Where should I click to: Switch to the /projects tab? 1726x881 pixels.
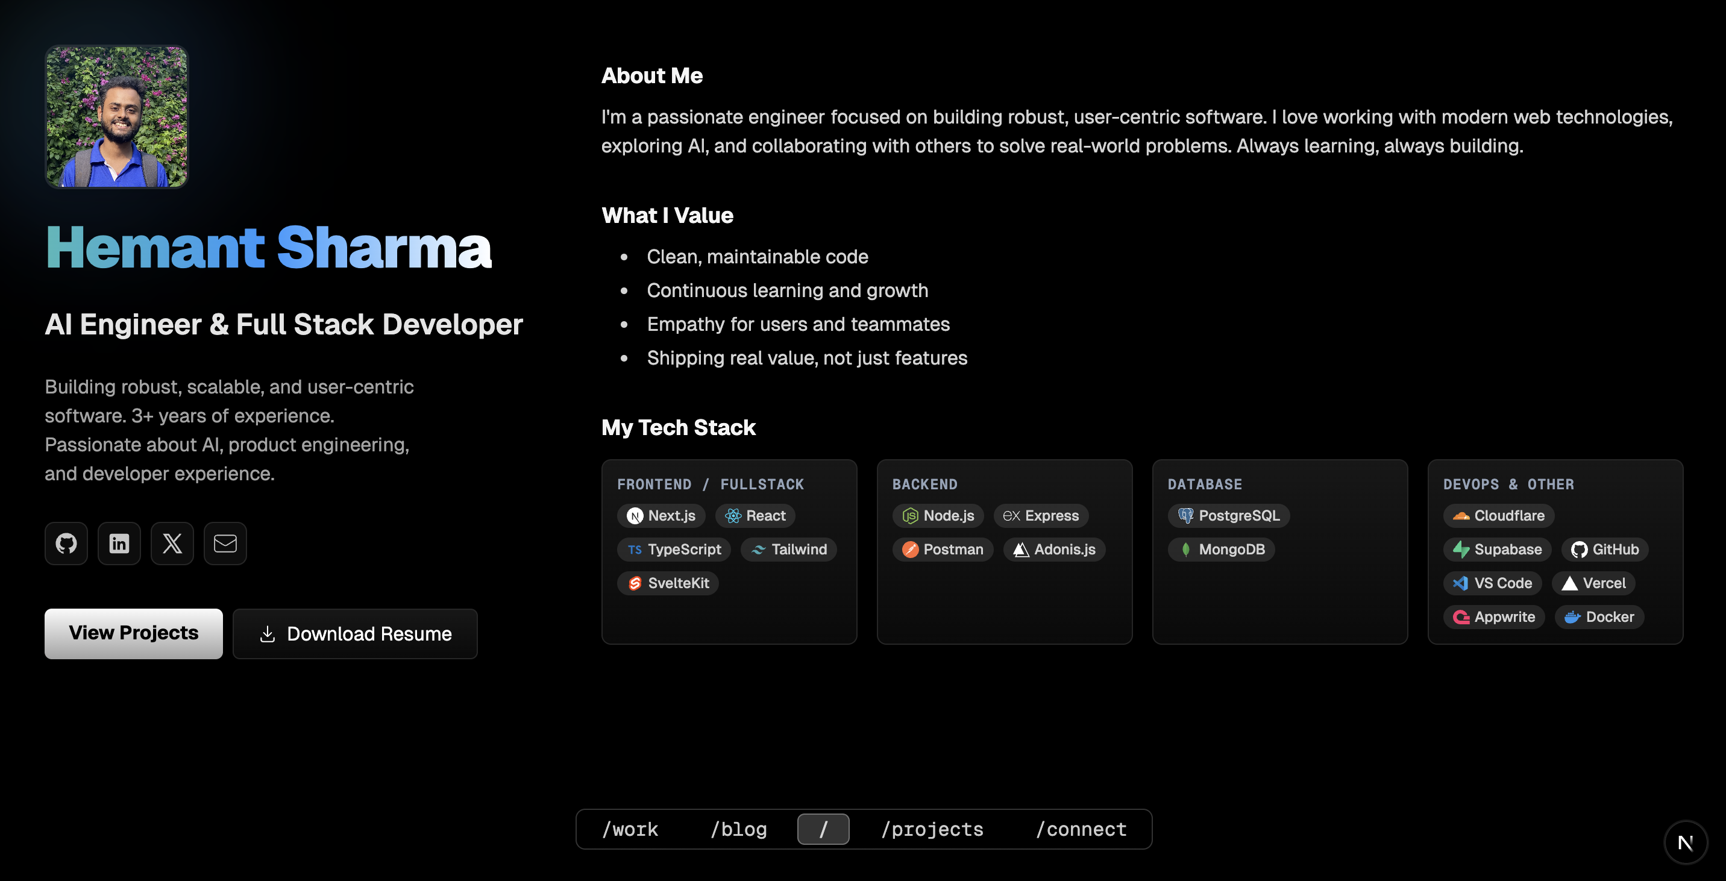[932, 829]
